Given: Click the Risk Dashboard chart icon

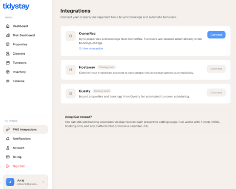Looking at the screenshot, I should click(8, 35).
